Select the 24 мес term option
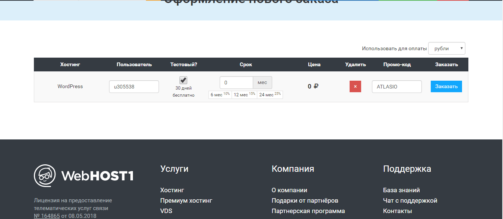Viewport: 503px width, 219px height. click(x=270, y=95)
